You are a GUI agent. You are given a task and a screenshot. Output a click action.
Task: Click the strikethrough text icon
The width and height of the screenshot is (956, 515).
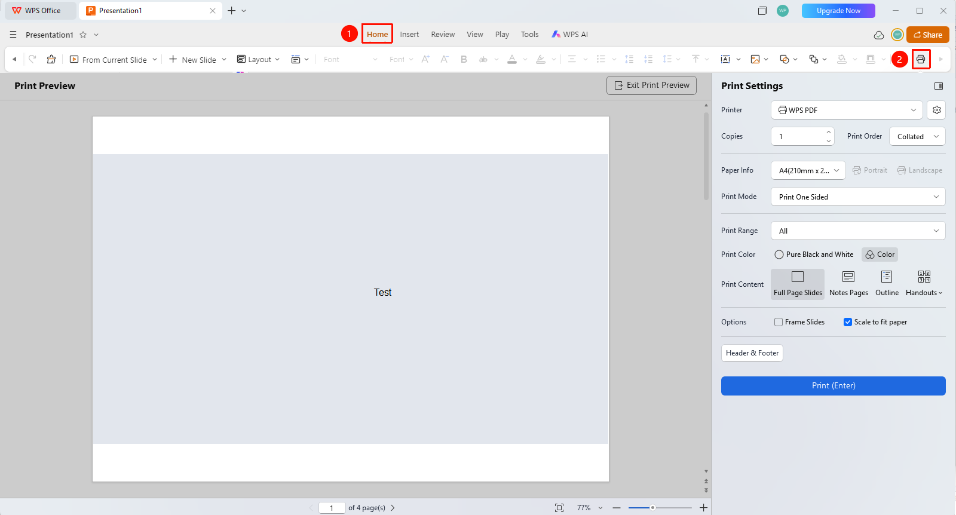pyautogui.click(x=483, y=59)
